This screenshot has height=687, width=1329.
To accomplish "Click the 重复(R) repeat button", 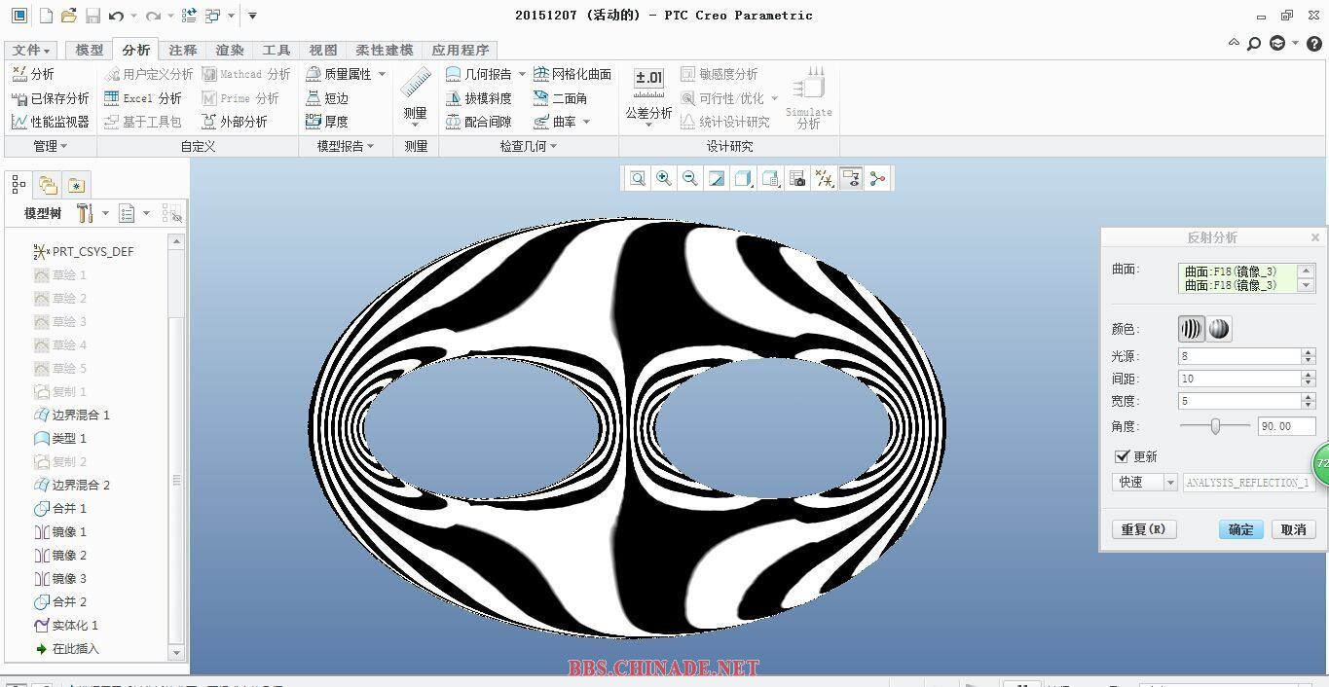I will pyautogui.click(x=1144, y=529).
